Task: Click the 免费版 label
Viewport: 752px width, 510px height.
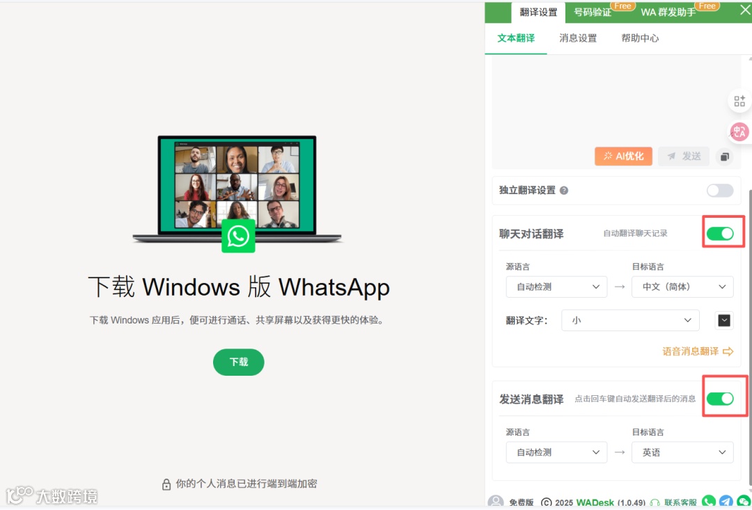Action: (522, 503)
